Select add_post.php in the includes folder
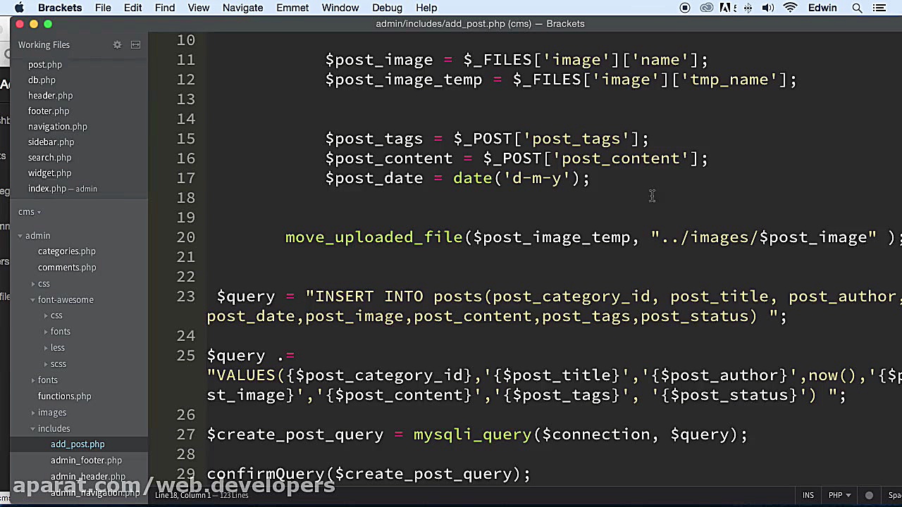 pyautogui.click(x=78, y=444)
